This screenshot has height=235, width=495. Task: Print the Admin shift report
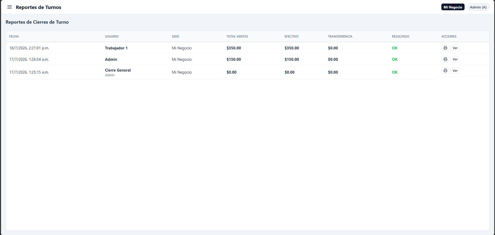pyautogui.click(x=445, y=59)
